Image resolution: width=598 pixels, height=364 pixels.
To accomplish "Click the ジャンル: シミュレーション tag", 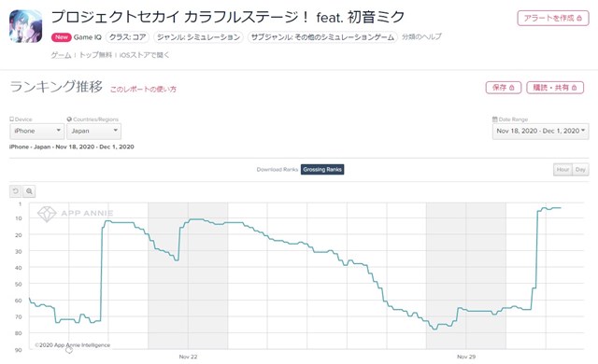I will [x=198, y=37].
